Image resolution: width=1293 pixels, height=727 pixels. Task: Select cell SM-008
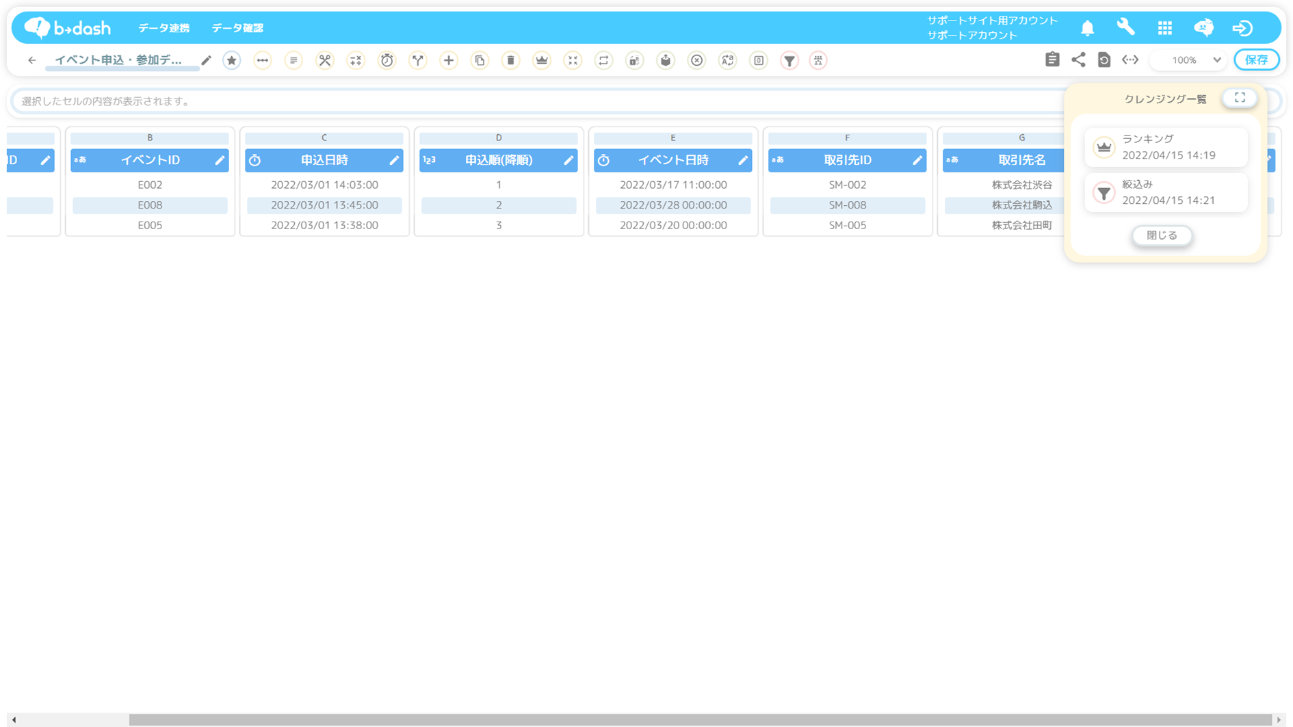point(848,205)
